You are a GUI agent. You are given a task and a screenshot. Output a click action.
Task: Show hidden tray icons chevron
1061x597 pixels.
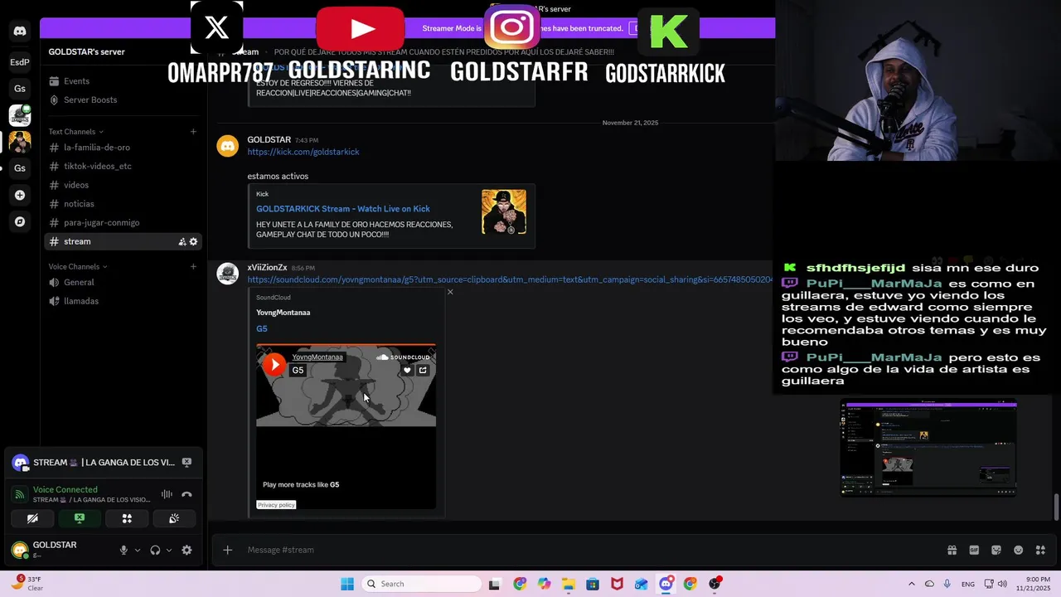tap(912, 584)
